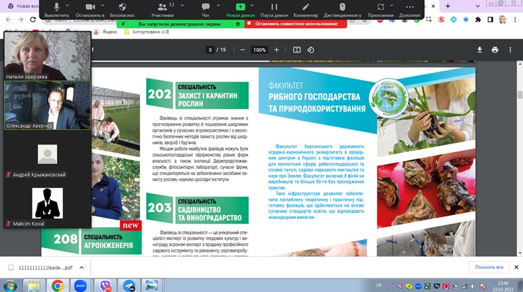Expand the Chat options arrow
Viewport: 523px width, 292px height.
tap(219, 5)
